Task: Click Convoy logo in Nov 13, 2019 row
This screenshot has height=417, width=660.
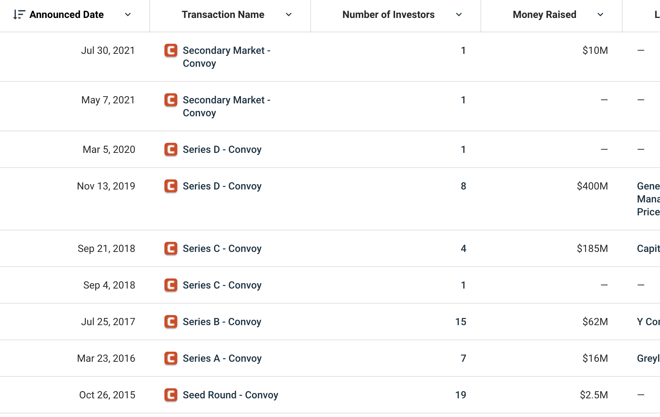Action: [171, 186]
